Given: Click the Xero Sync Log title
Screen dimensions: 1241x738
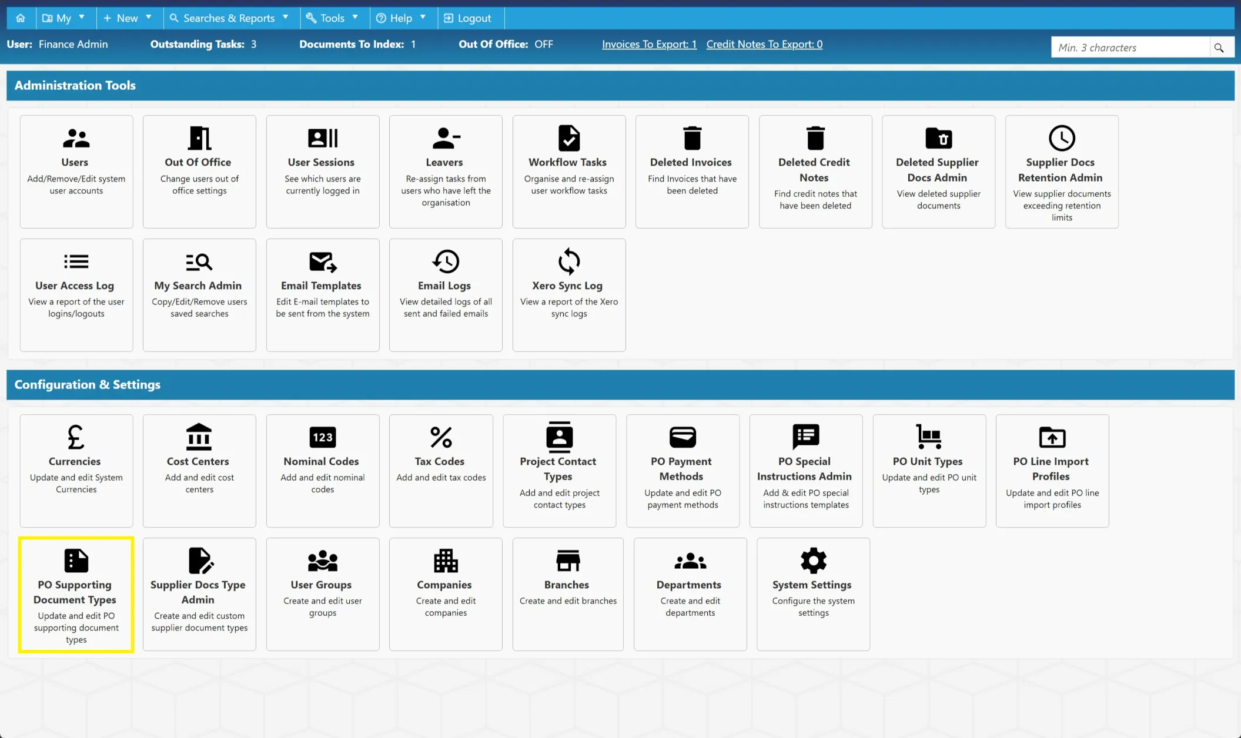Looking at the screenshot, I should (567, 286).
